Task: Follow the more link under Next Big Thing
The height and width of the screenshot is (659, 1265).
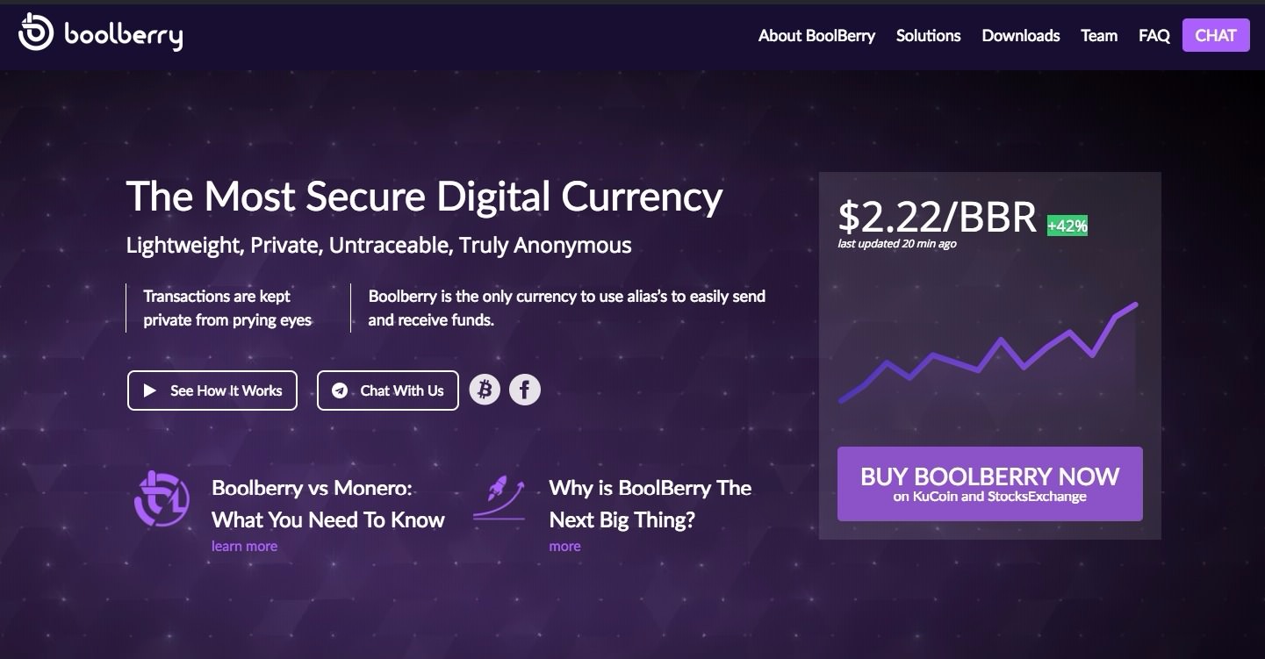Action: pyautogui.click(x=564, y=546)
